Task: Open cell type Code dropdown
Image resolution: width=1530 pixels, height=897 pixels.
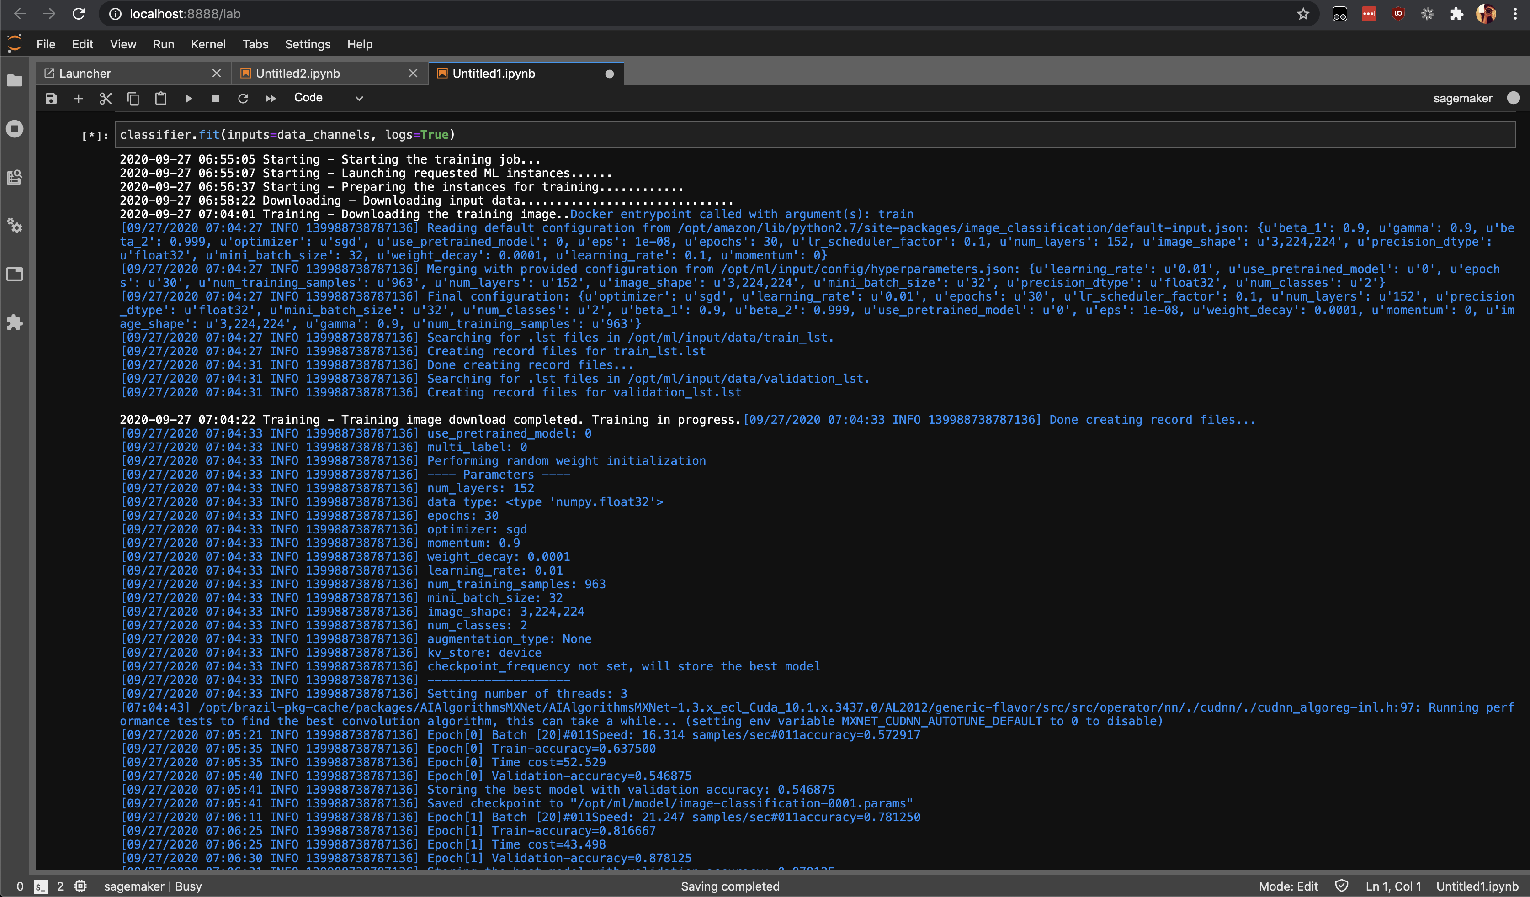Action: [x=329, y=98]
